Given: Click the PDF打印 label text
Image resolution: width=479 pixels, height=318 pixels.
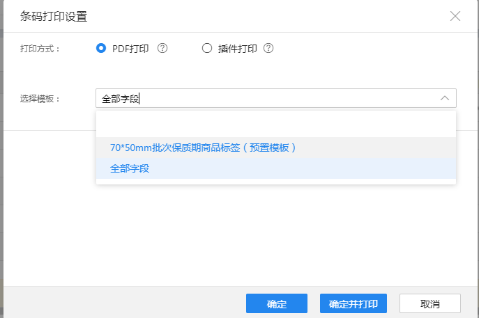Looking at the screenshot, I should [130, 49].
